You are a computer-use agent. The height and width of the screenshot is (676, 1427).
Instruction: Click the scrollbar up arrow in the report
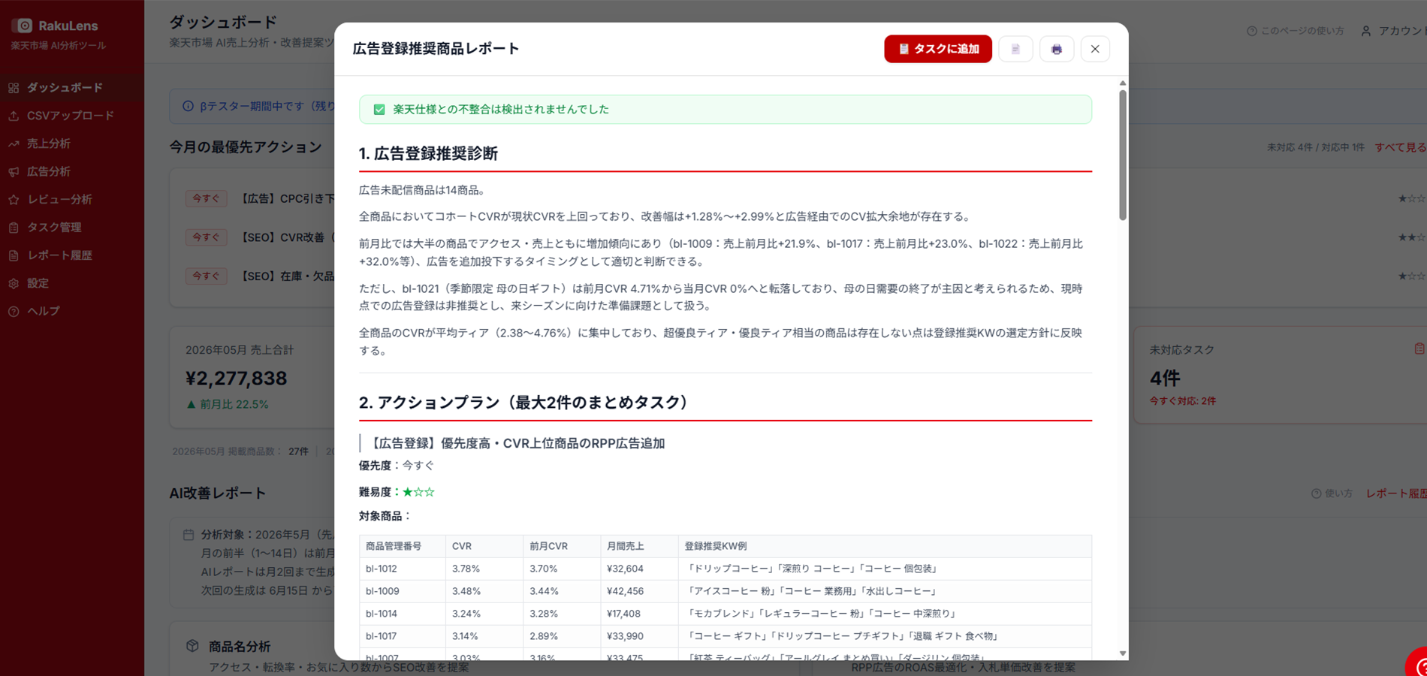[1122, 83]
